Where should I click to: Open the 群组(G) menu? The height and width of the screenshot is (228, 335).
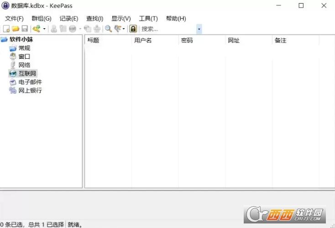click(x=42, y=19)
